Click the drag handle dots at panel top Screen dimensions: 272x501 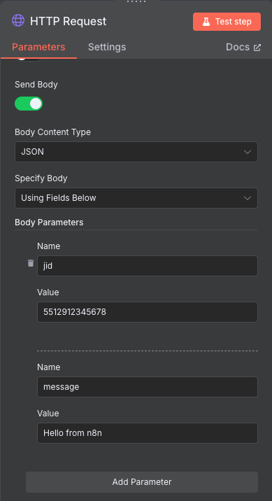tap(136, 1)
